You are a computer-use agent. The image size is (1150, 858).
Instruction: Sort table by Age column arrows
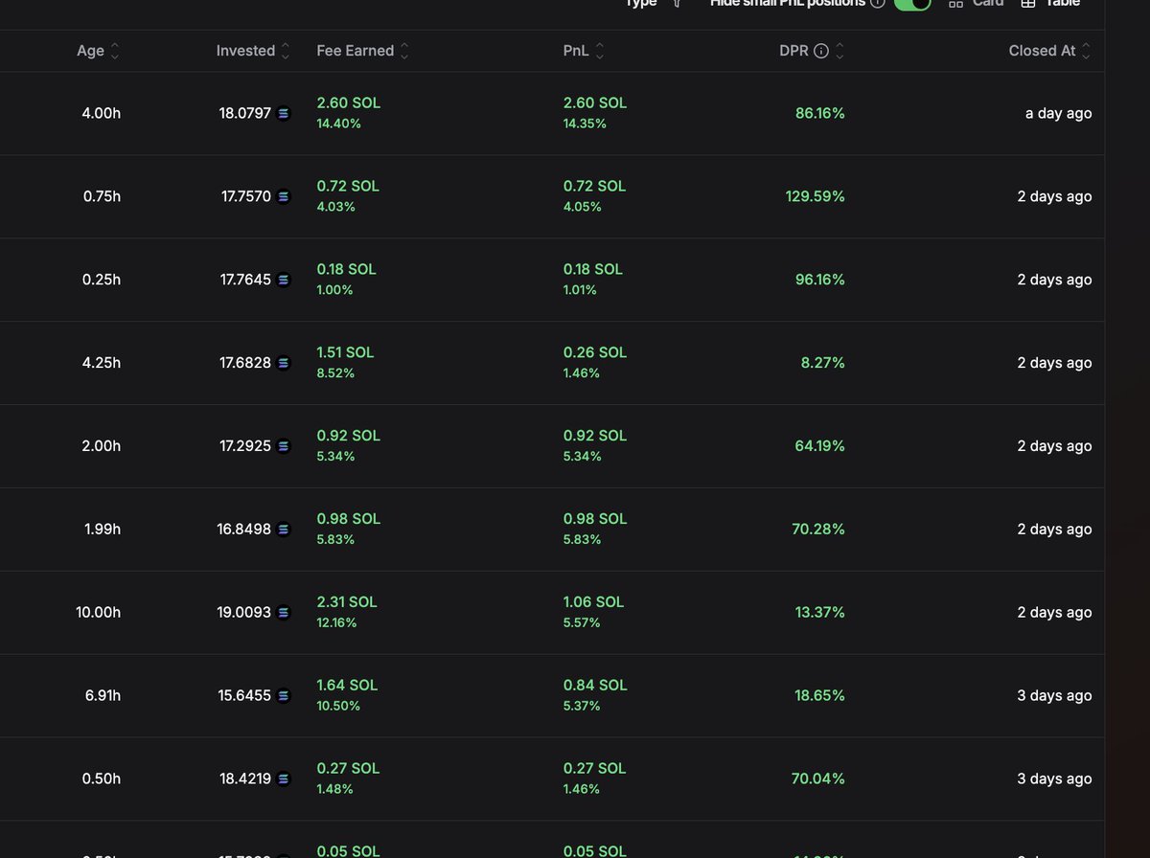115,52
